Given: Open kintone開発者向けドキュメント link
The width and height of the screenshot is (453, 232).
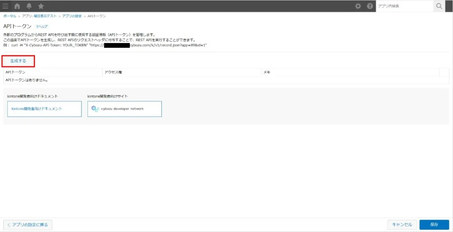Looking at the screenshot, I should tap(44, 108).
